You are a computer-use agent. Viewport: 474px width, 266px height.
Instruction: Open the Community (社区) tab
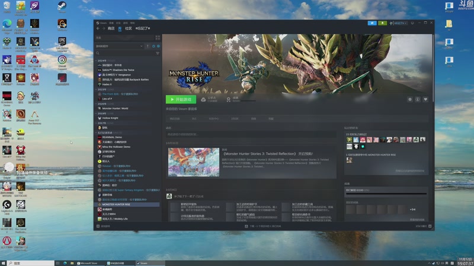129,28
